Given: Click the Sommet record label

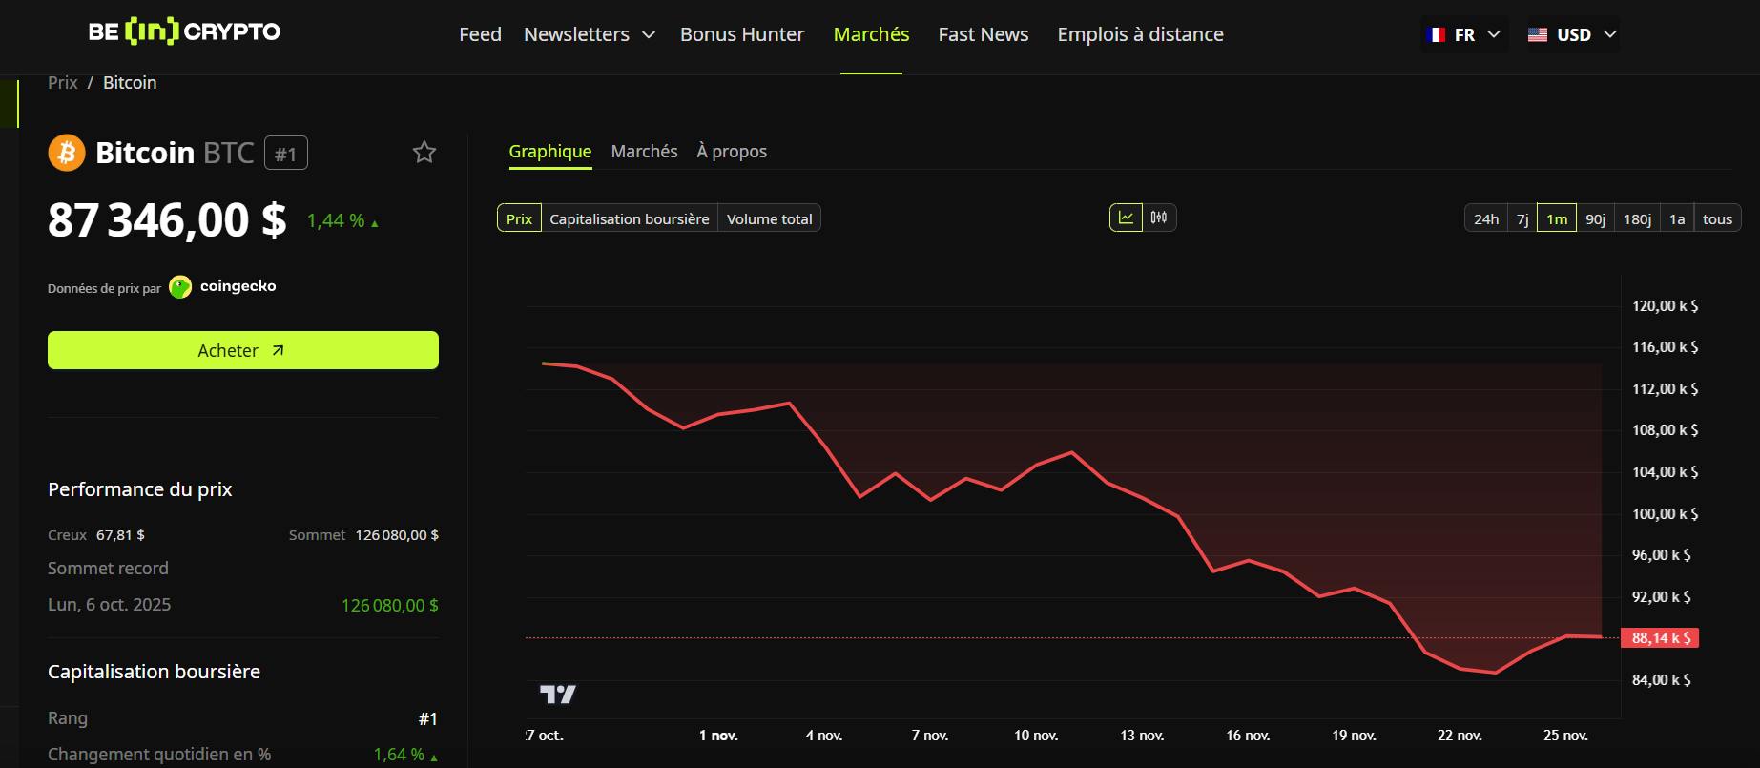Looking at the screenshot, I should [108, 569].
